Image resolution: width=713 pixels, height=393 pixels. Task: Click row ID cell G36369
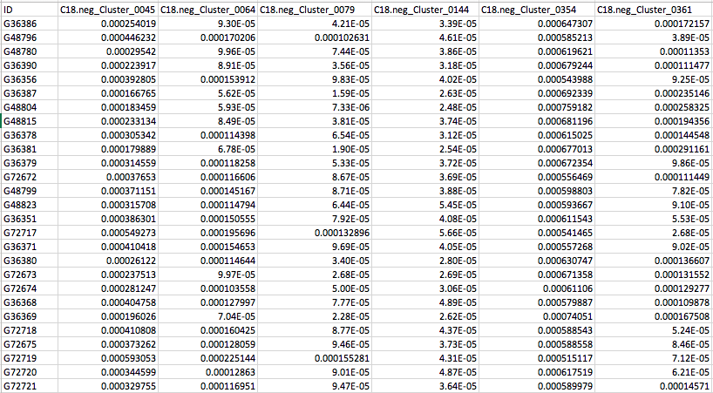[x=30, y=316]
